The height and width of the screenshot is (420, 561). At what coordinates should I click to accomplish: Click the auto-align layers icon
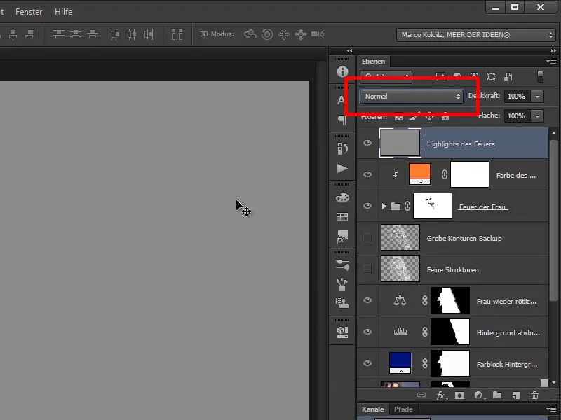pyautogui.click(x=177, y=34)
